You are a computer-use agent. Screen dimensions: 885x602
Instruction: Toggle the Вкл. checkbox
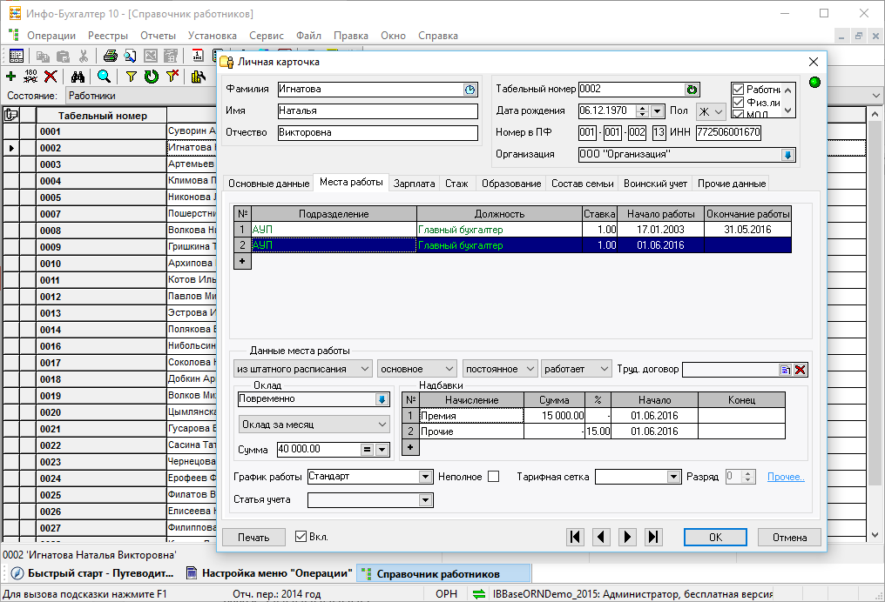(x=301, y=537)
